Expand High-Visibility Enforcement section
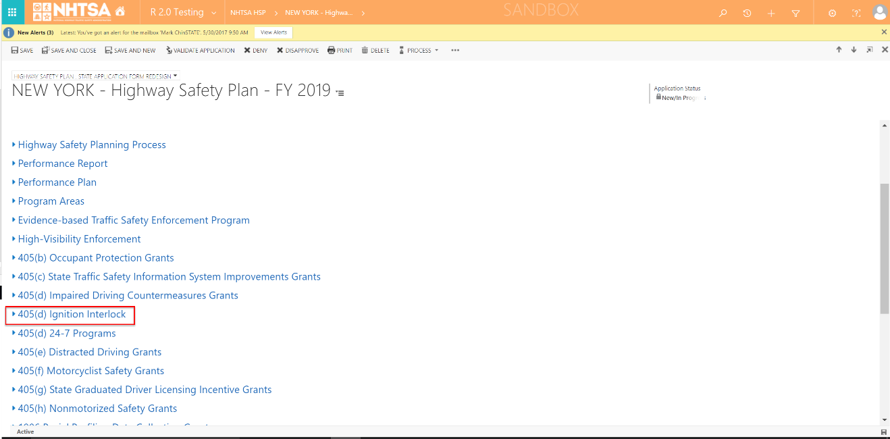 pos(77,239)
